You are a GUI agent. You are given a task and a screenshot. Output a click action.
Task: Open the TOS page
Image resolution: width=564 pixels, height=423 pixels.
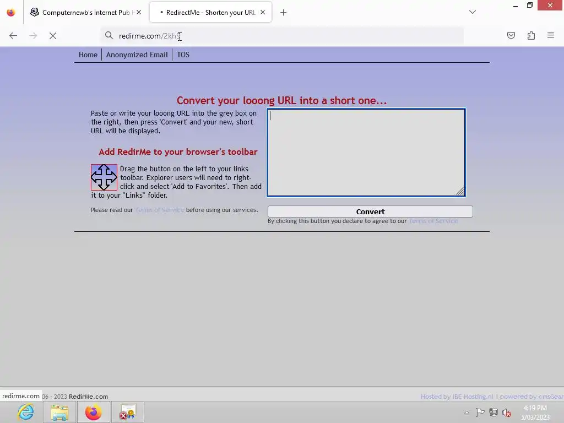[x=183, y=55]
